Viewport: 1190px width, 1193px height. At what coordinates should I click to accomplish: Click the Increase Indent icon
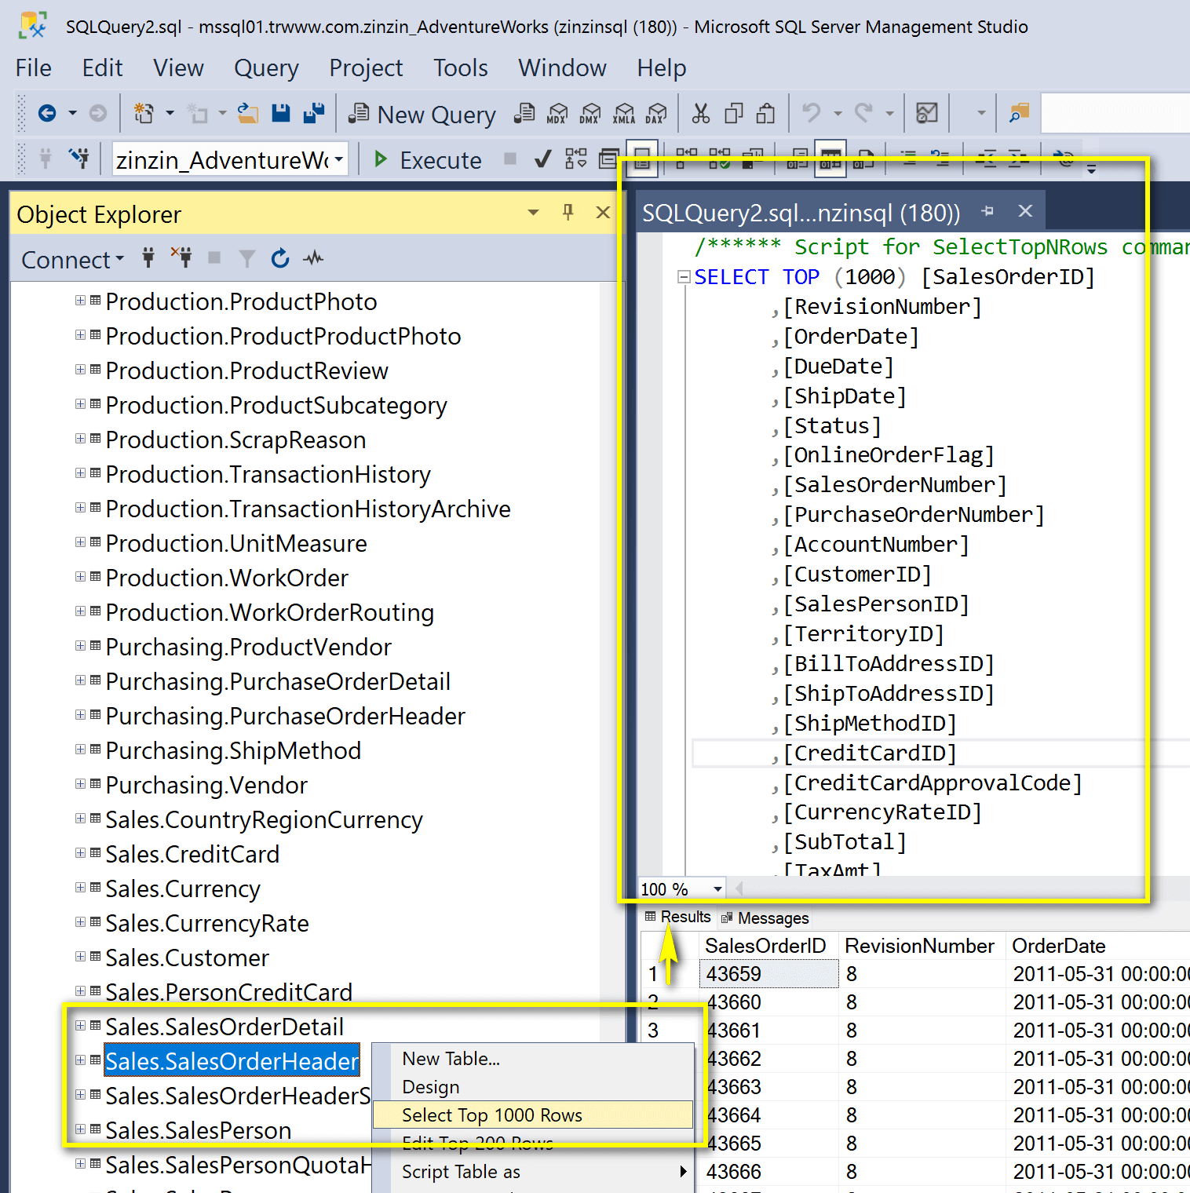tap(1018, 159)
